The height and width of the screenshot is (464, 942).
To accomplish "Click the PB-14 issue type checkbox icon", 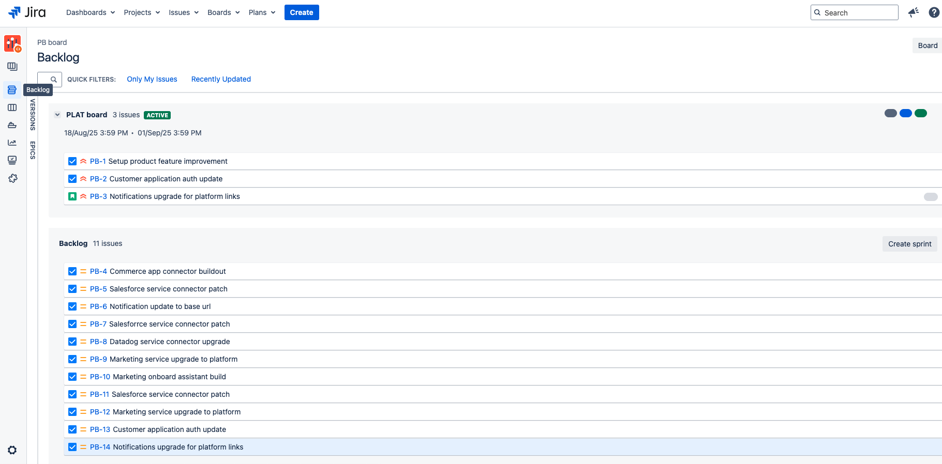I will point(72,447).
